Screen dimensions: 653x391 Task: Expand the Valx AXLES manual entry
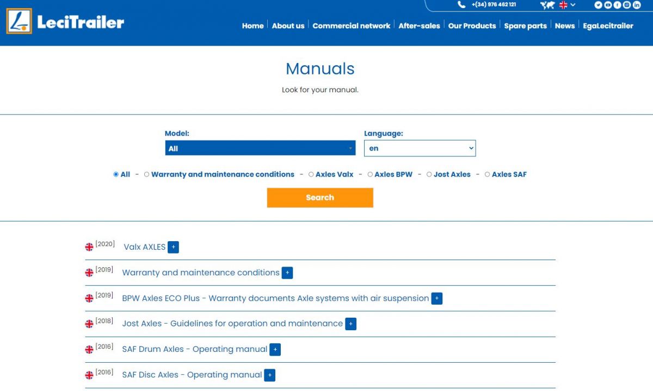(173, 247)
